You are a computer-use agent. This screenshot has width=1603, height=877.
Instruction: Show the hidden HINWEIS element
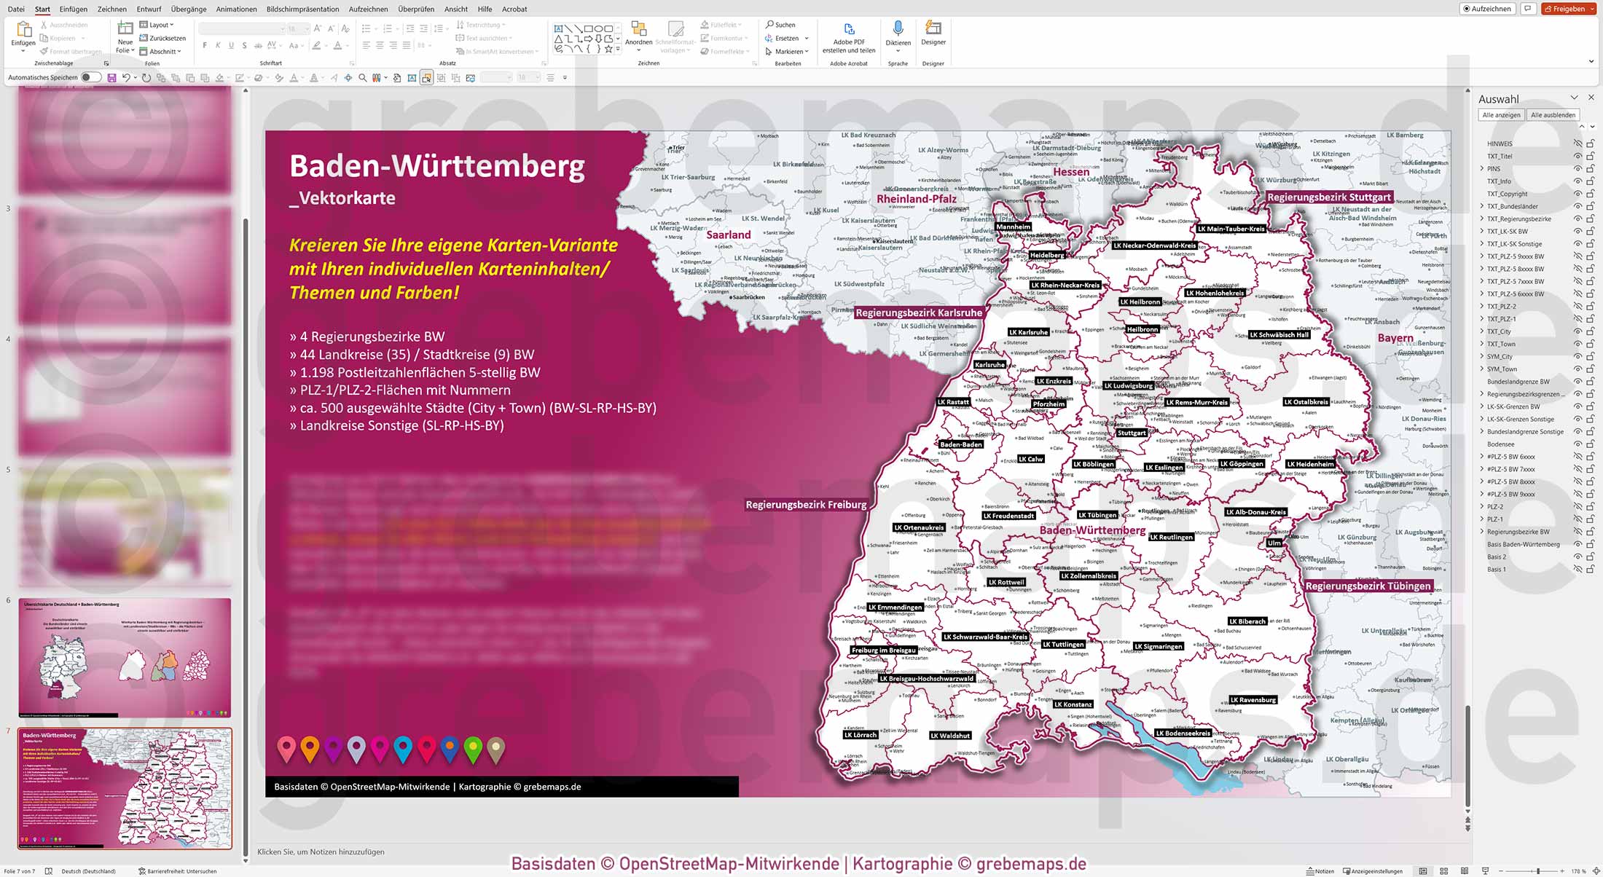tap(1577, 143)
